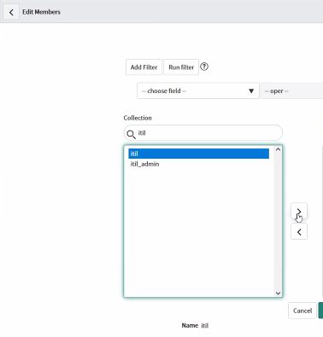Move selected item right with the add arrow

tap(299, 211)
